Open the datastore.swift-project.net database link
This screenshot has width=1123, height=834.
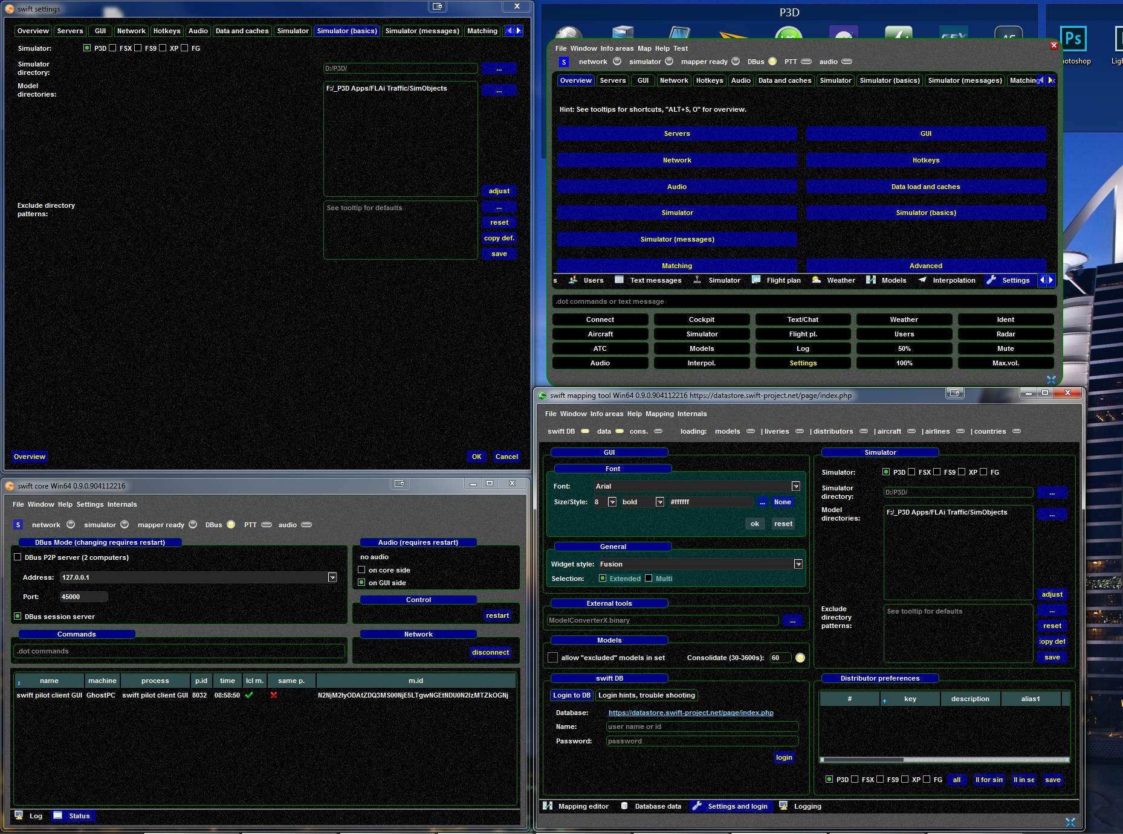pos(690,713)
